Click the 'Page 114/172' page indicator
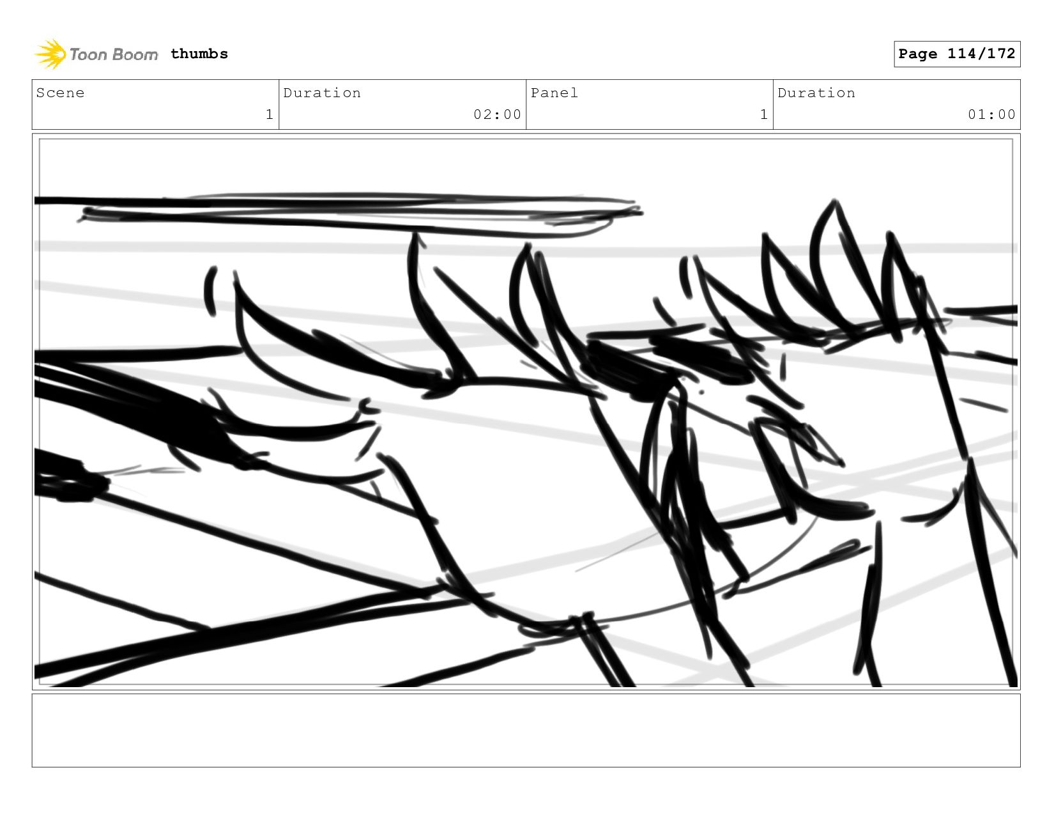Image resolution: width=1054 pixels, height=815 pixels. (x=957, y=54)
